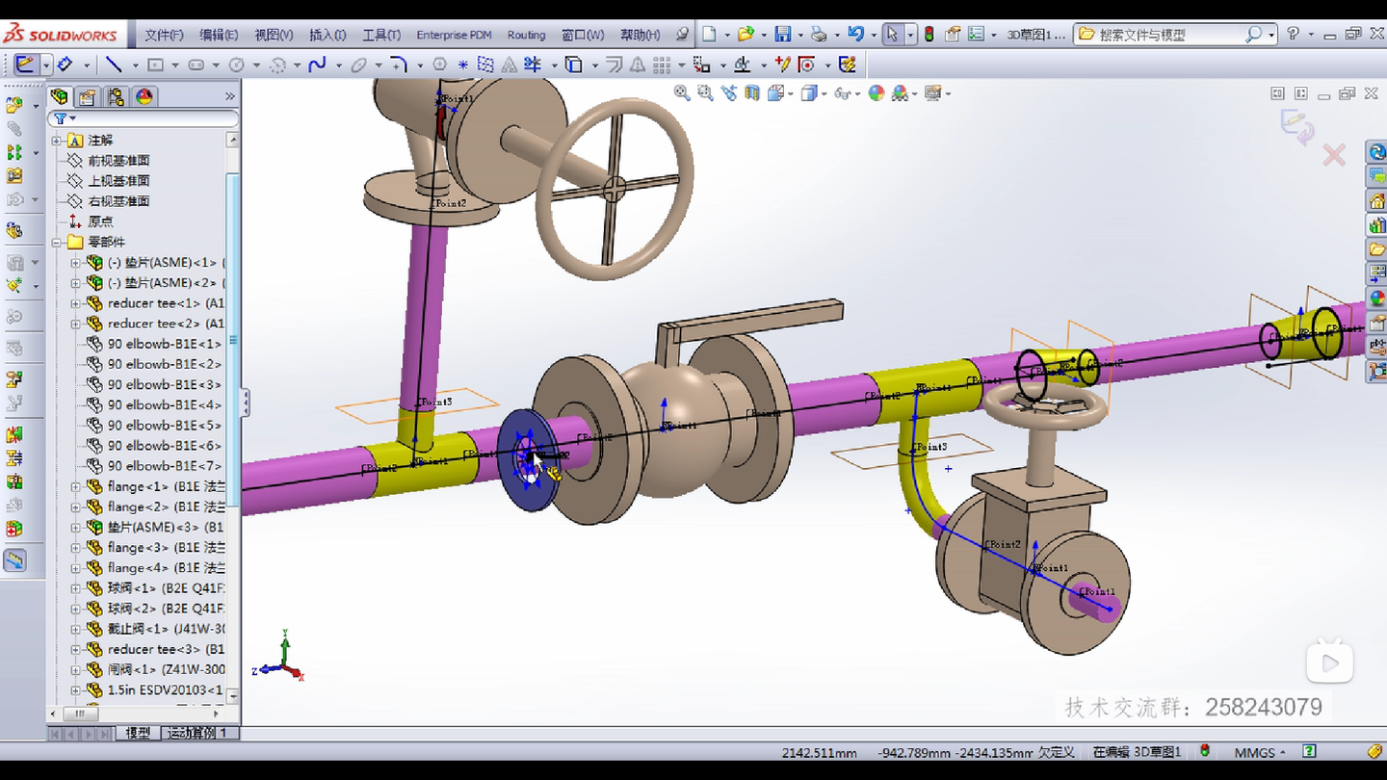Open the DisplayManager tab with colored ball
1387x780 pixels.
[x=144, y=96]
